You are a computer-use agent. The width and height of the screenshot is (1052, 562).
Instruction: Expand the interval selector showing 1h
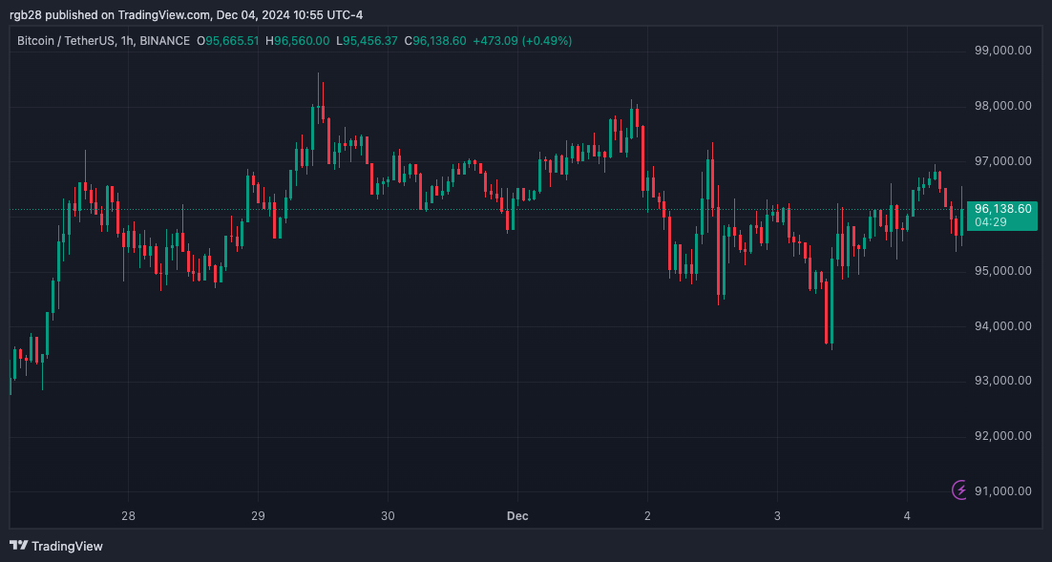[x=125, y=41]
